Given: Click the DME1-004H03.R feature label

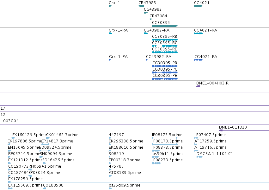Looking at the screenshot, I should pos(212,83).
